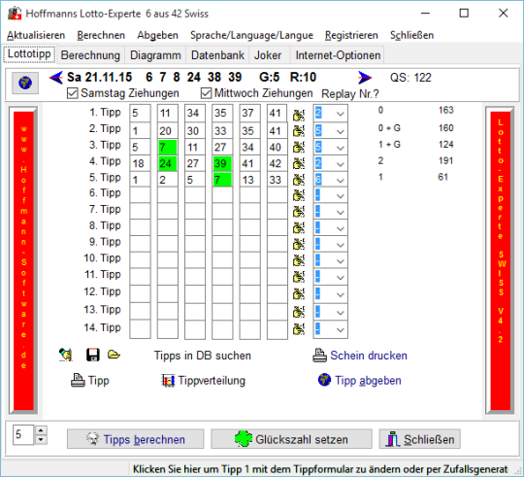This screenshot has height=477, width=524.
Task: Open saved tips with the folder icon
Action: [114, 355]
